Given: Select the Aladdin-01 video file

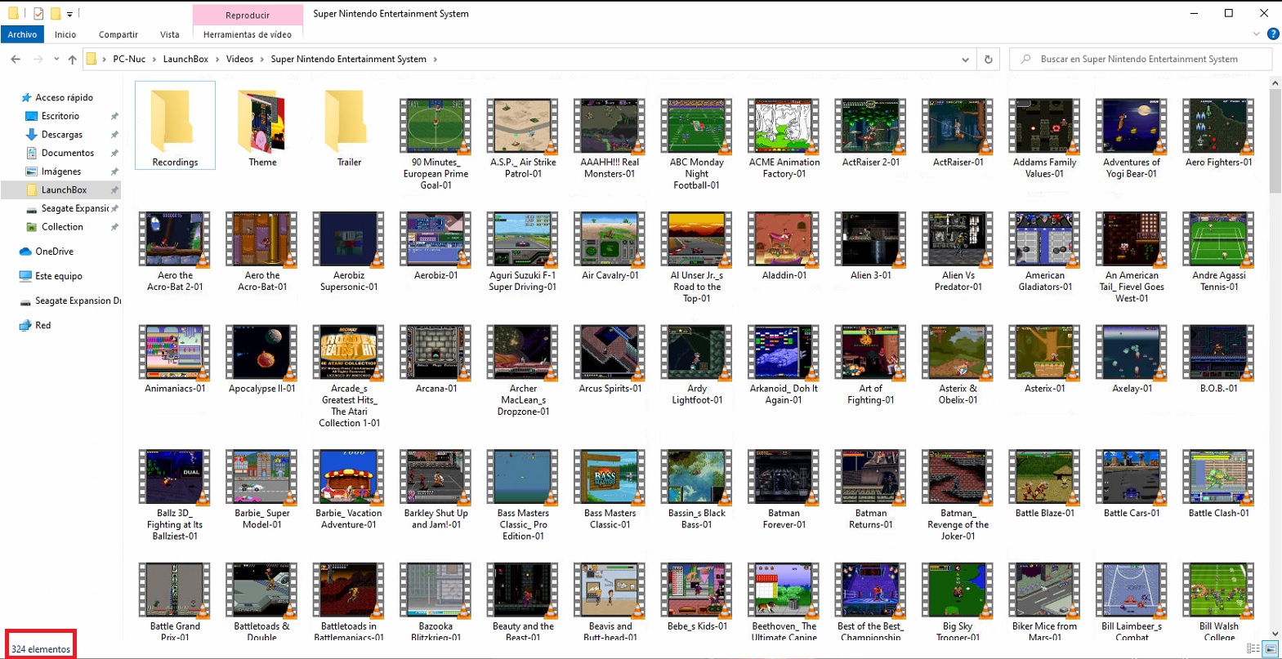Looking at the screenshot, I should pyautogui.click(x=784, y=245).
